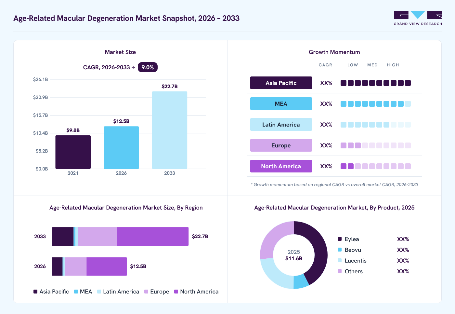The height and width of the screenshot is (314, 455).
Task: Click the growth momentum footnote text
Action: [334, 184]
